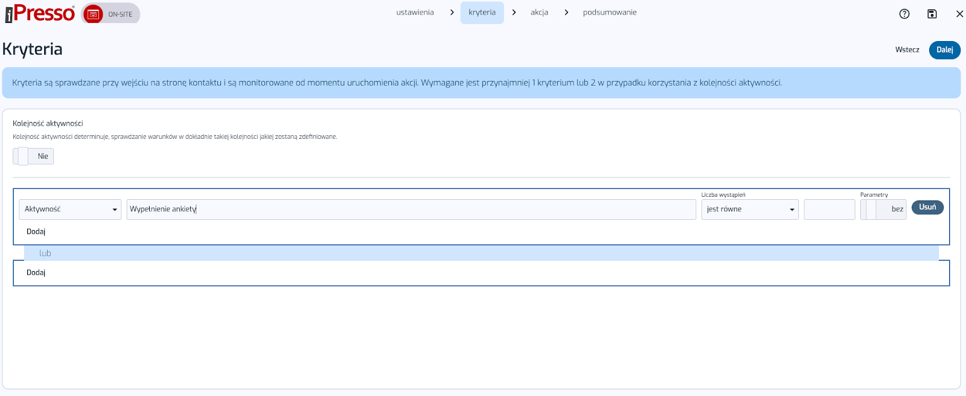Switch to the akcja step
Viewport: 966px width, 396px height.
coord(539,13)
